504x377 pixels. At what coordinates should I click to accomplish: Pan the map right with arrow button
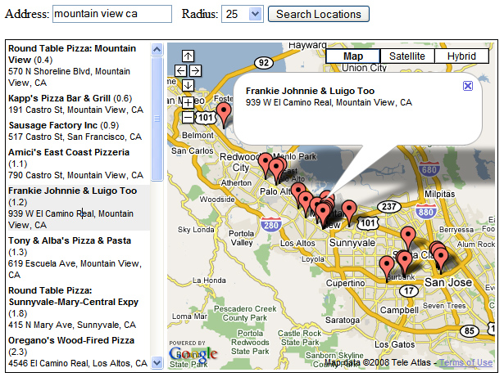195,71
